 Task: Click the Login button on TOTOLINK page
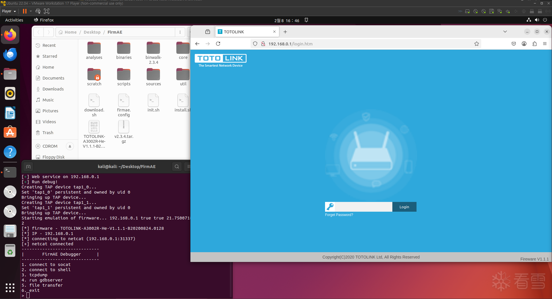(x=404, y=207)
